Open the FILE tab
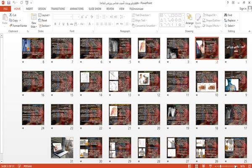The width and height of the screenshot is (252, 168). [5, 9]
